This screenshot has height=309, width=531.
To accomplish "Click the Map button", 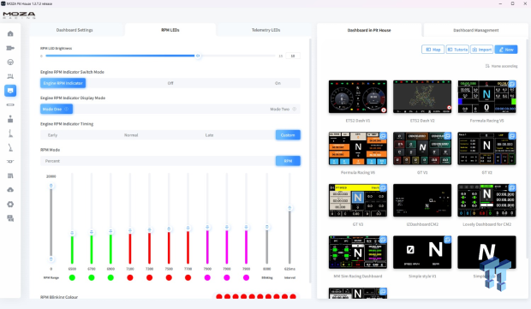I will (x=433, y=50).
